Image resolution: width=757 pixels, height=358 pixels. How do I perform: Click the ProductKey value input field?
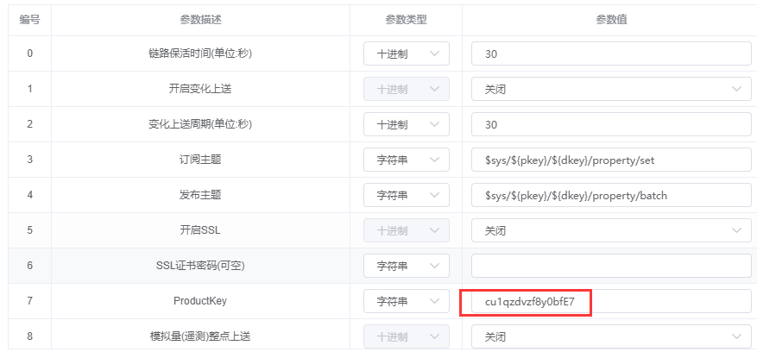(x=611, y=302)
